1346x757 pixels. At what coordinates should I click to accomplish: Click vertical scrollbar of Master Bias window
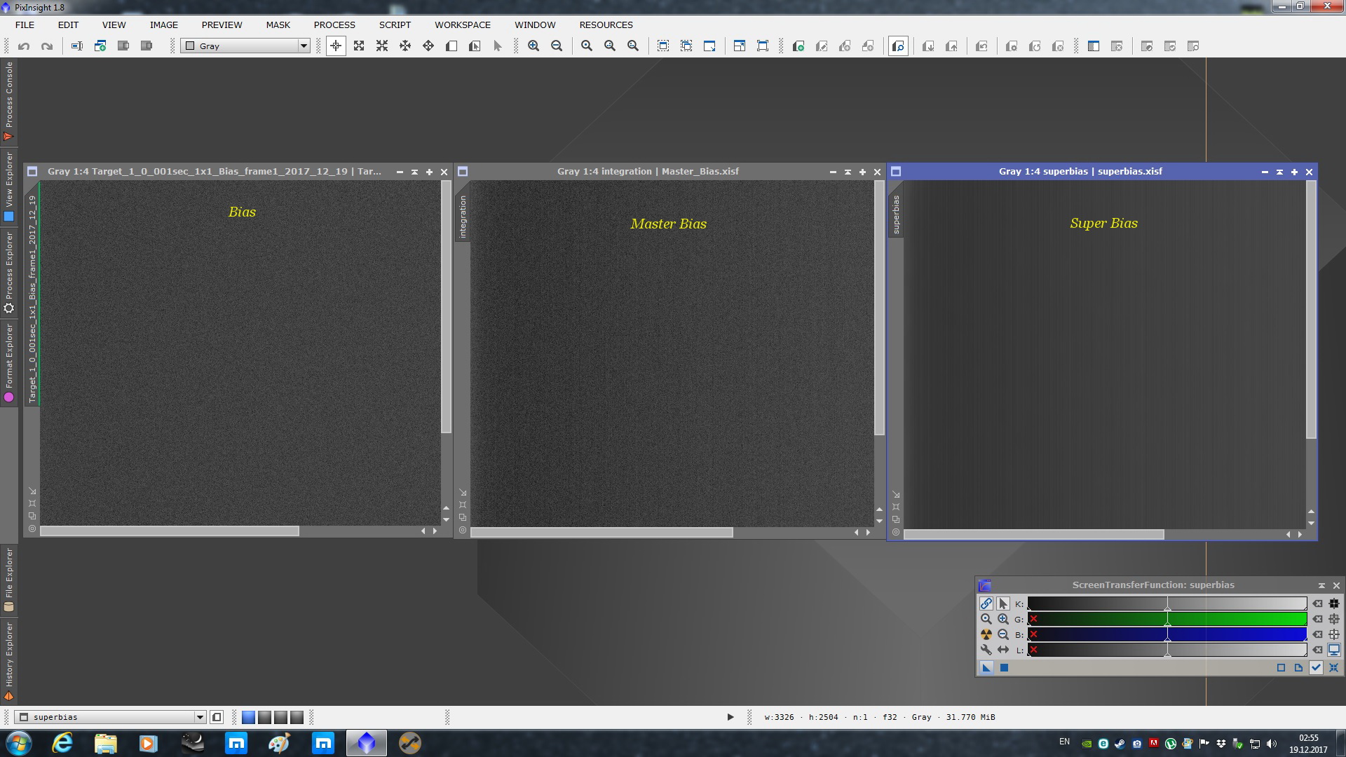[x=880, y=308]
